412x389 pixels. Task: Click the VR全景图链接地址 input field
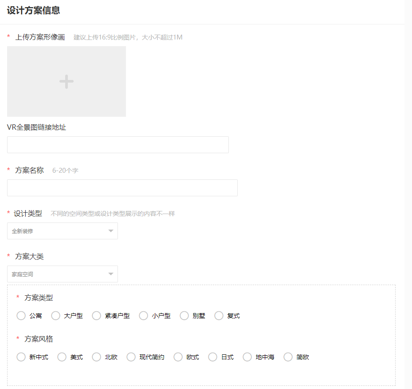(x=118, y=145)
